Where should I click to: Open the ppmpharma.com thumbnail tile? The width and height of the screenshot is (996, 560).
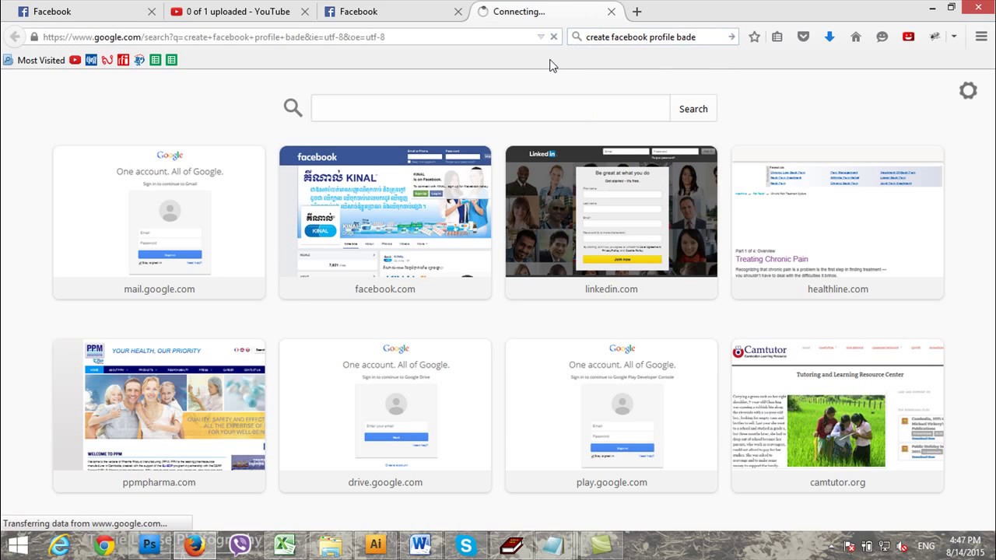tap(160, 415)
